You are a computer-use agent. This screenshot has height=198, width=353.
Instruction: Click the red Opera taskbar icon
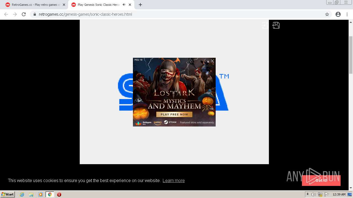point(59,194)
